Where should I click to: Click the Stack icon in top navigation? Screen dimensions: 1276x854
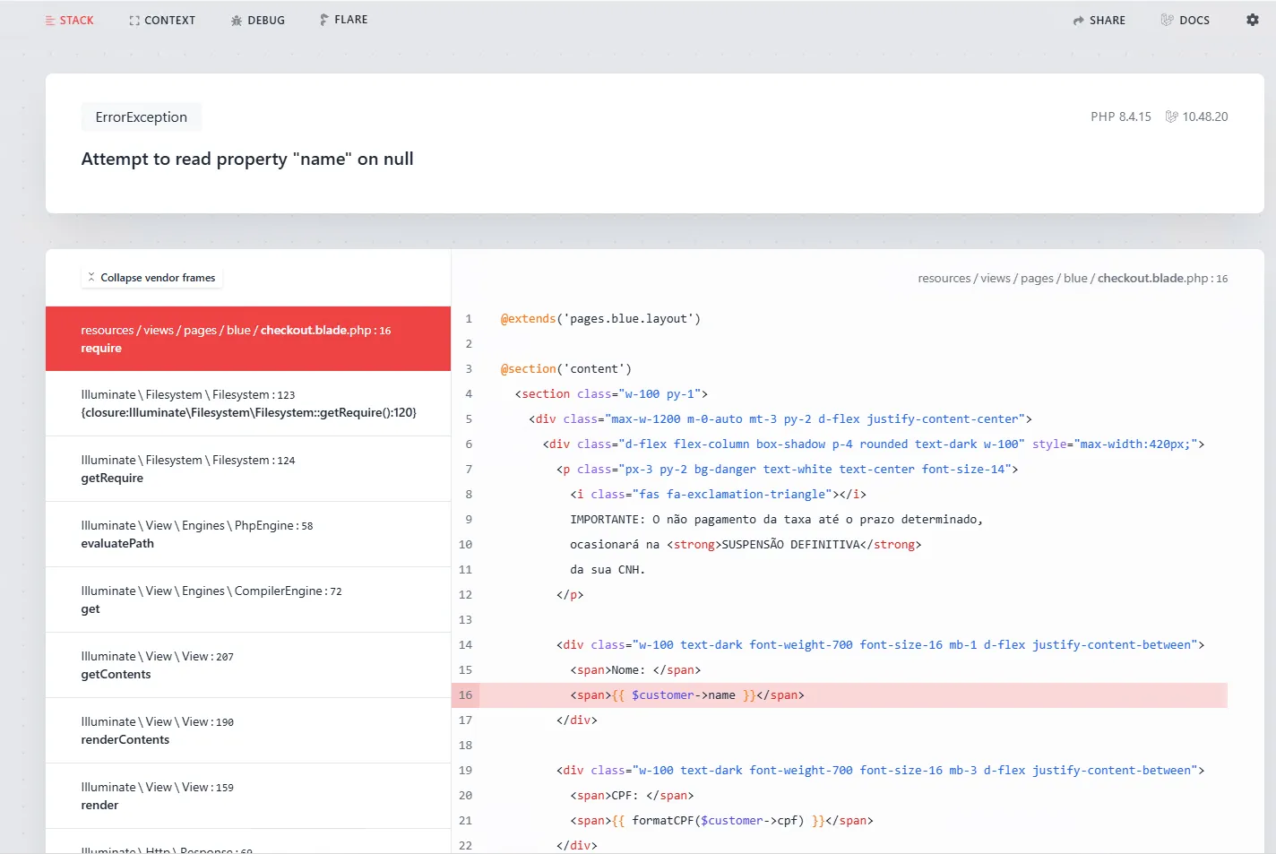click(x=50, y=21)
